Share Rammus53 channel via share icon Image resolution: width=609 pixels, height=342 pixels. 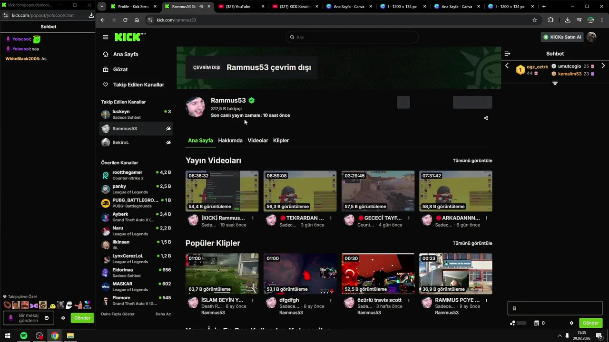(x=486, y=118)
